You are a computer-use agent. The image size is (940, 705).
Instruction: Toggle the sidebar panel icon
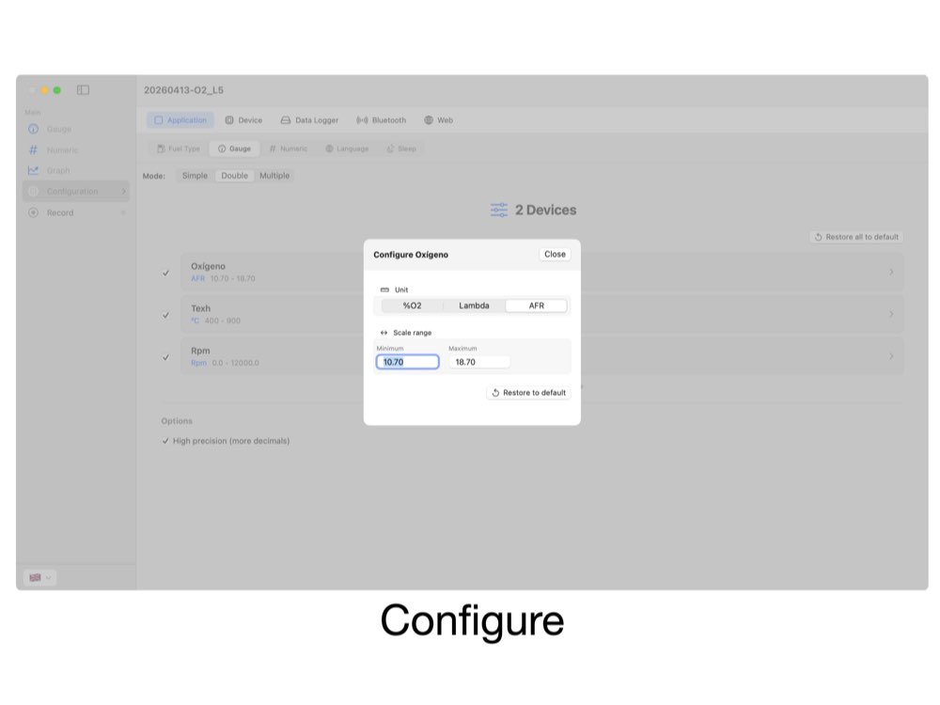click(x=83, y=90)
